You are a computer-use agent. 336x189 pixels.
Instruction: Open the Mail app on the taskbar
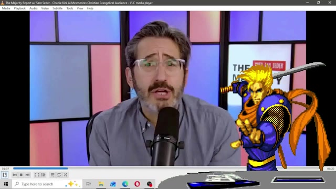[113, 184]
